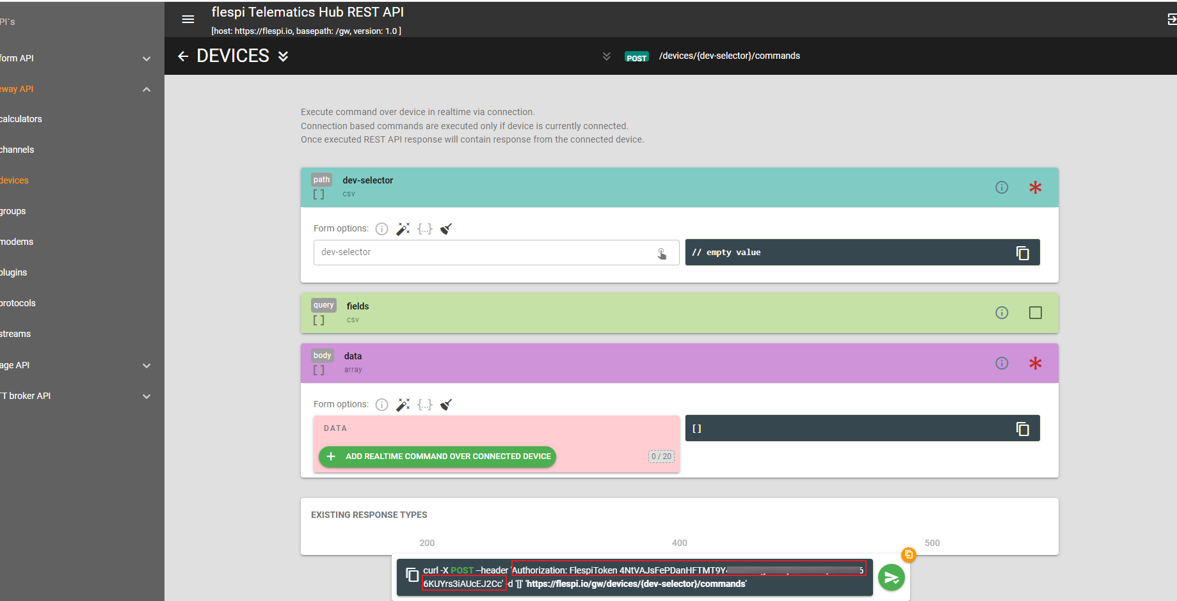Click the DATA label in pink panel
This screenshot has height=601, width=1177.
335,428
